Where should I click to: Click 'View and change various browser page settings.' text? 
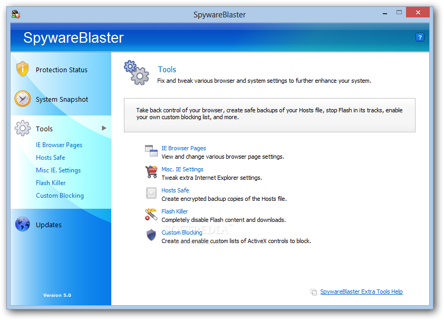coord(223,157)
